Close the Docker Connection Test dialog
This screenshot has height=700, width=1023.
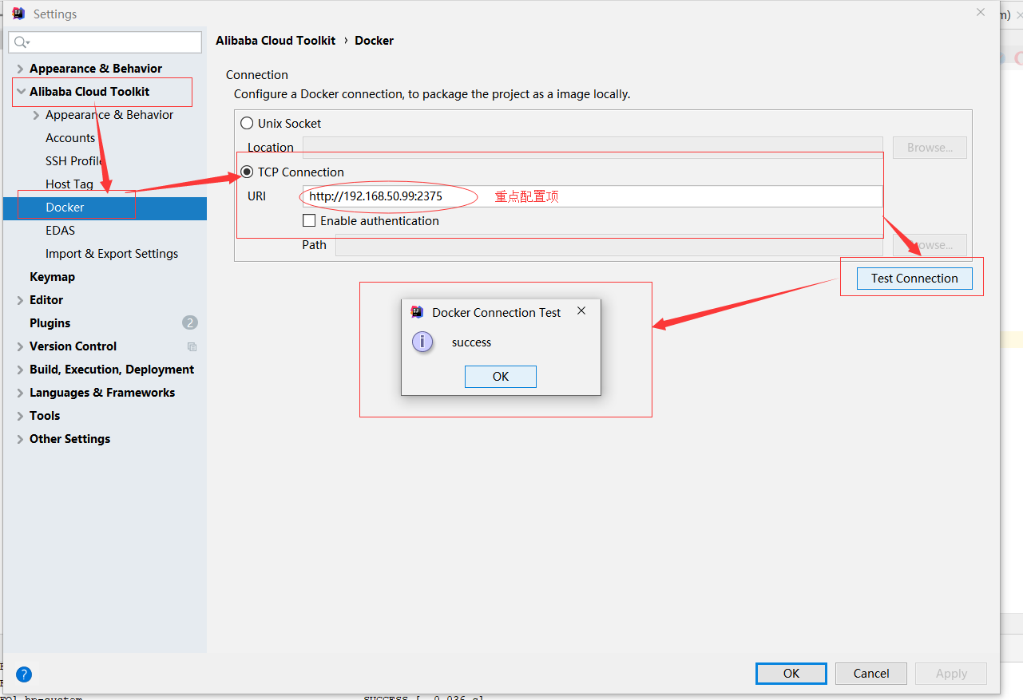tap(581, 311)
